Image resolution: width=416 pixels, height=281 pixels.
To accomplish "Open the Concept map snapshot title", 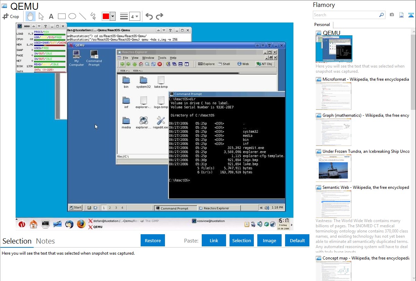I will (x=366, y=258).
